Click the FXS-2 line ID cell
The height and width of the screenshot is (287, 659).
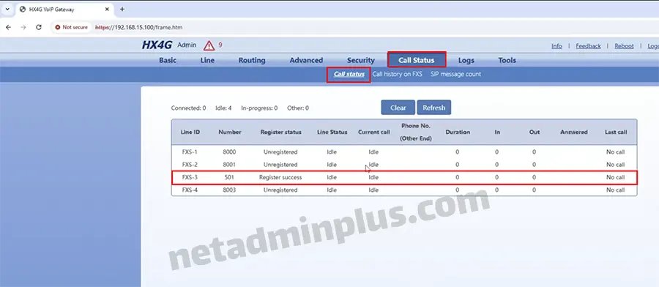[x=190, y=165]
